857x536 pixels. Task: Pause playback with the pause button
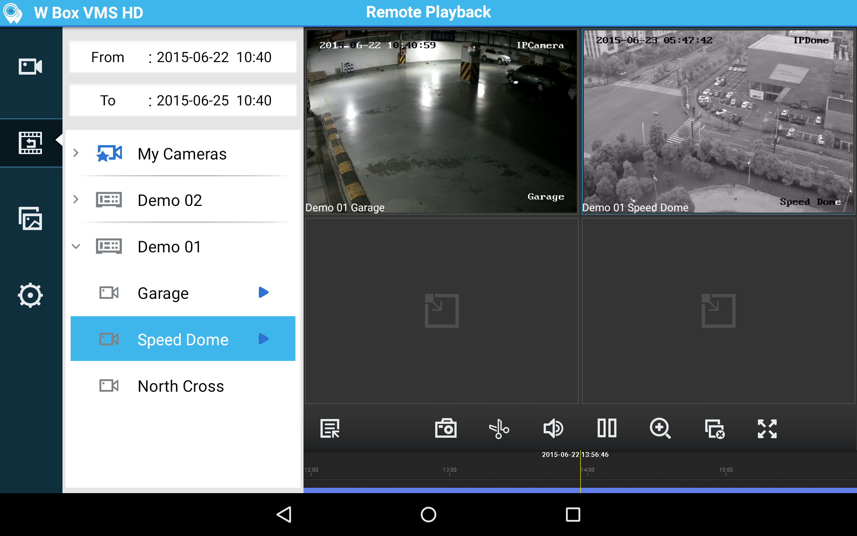point(607,428)
